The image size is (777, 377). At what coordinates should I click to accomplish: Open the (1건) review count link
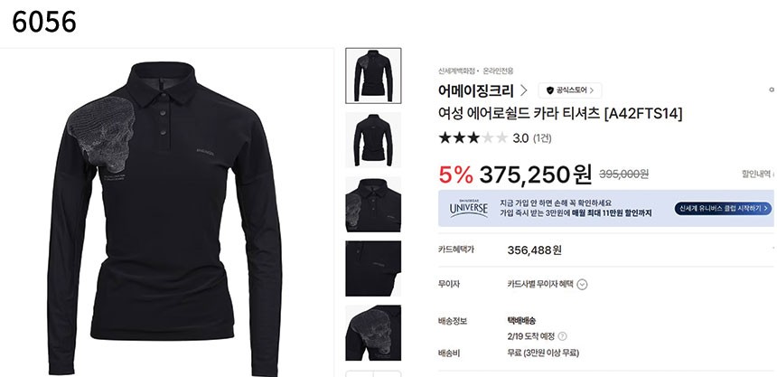[542, 138]
